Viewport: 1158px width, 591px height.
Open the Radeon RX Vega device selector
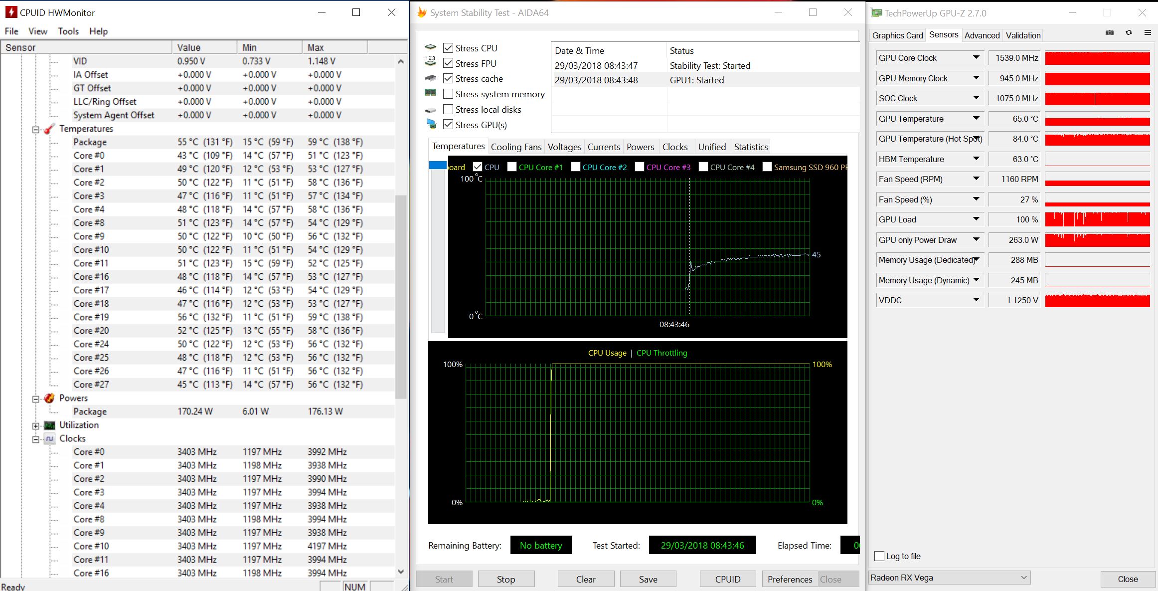949,578
